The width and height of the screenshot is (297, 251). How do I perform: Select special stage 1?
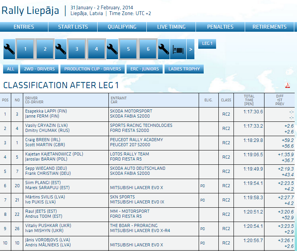click(26, 49)
